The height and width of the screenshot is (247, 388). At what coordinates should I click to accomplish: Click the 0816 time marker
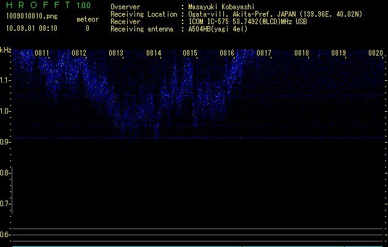coord(227,53)
